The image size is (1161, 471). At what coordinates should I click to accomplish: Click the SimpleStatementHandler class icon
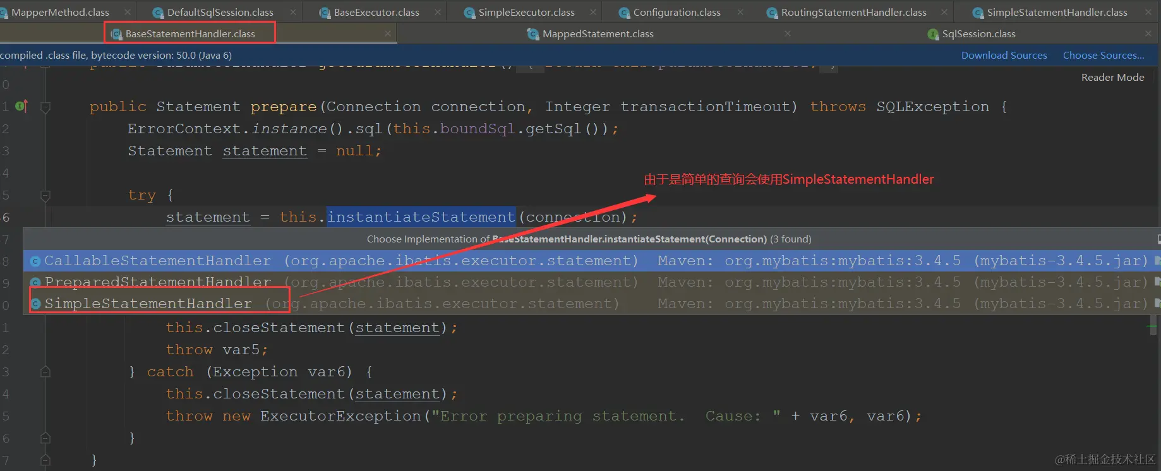pos(35,304)
